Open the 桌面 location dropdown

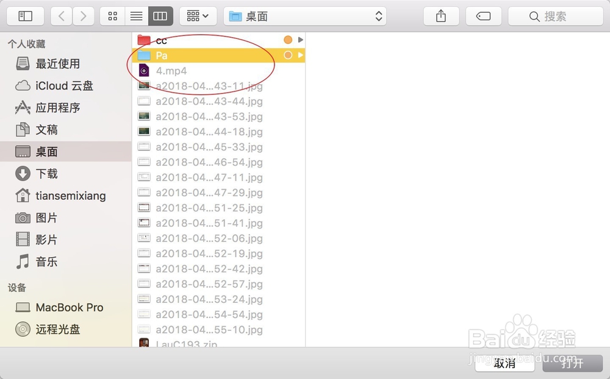coord(305,16)
